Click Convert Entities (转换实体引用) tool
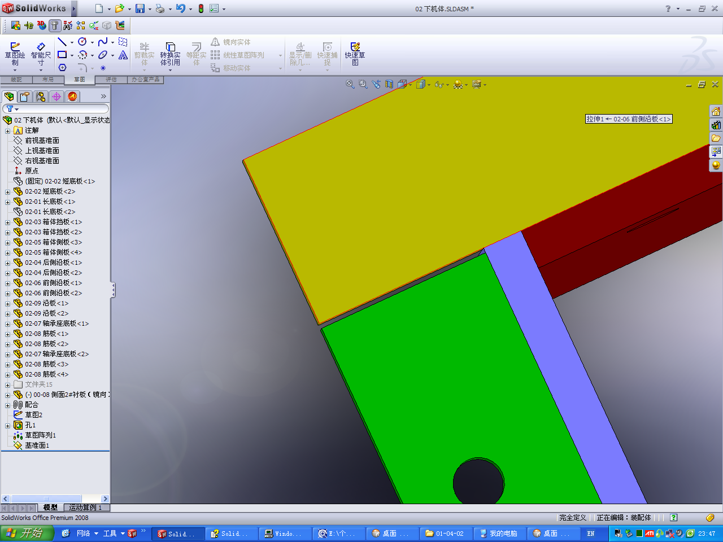Image resolution: width=723 pixels, height=542 pixels. 170,54
